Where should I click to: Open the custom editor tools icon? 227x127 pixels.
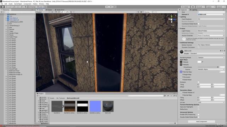point(26,7)
